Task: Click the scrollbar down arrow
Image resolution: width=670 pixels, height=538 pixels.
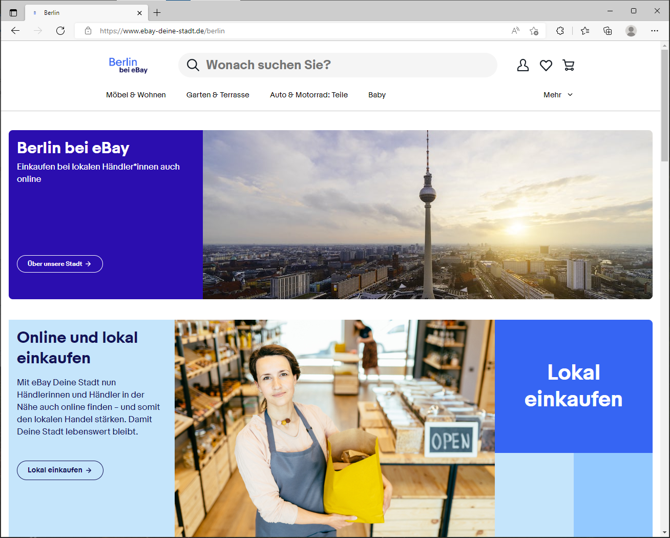Action: point(664,532)
